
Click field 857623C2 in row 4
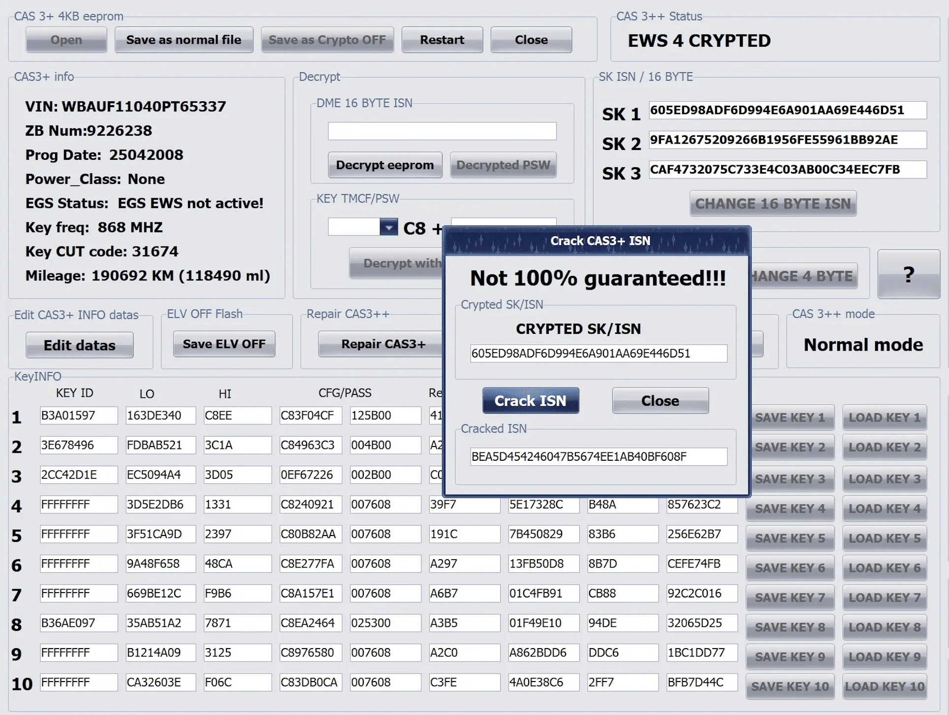click(702, 504)
